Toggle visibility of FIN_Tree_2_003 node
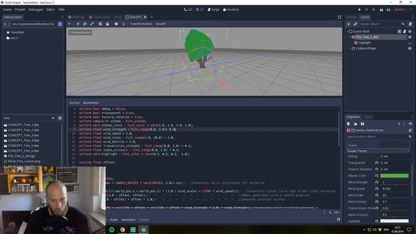 tap(410, 37)
